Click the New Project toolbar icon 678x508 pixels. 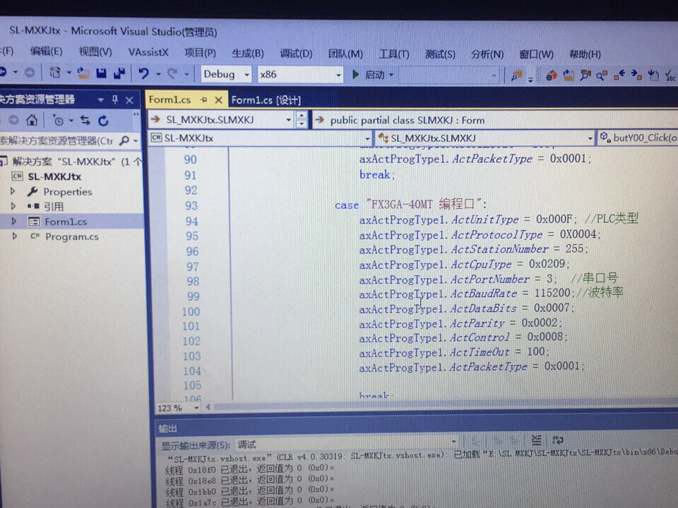click(55, 73)
